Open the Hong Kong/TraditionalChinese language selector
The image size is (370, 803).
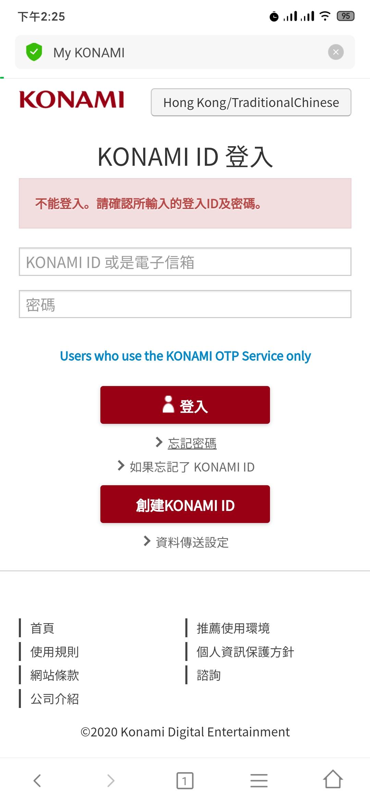click(251, 102)
